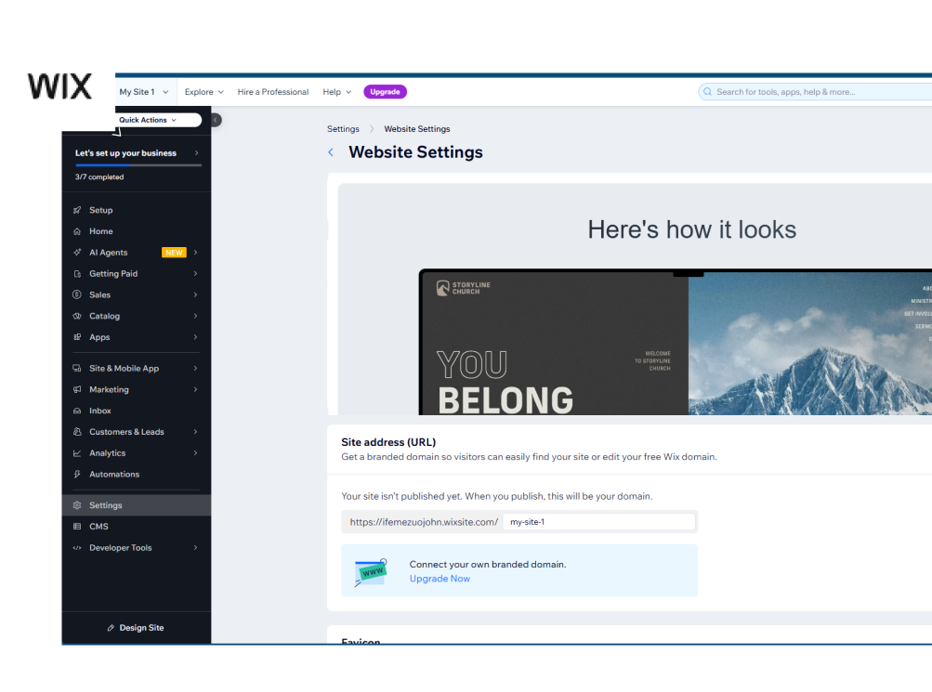932x692 pixels.
Task: Click the Automations lightning icon
Action: coord(77,474)
